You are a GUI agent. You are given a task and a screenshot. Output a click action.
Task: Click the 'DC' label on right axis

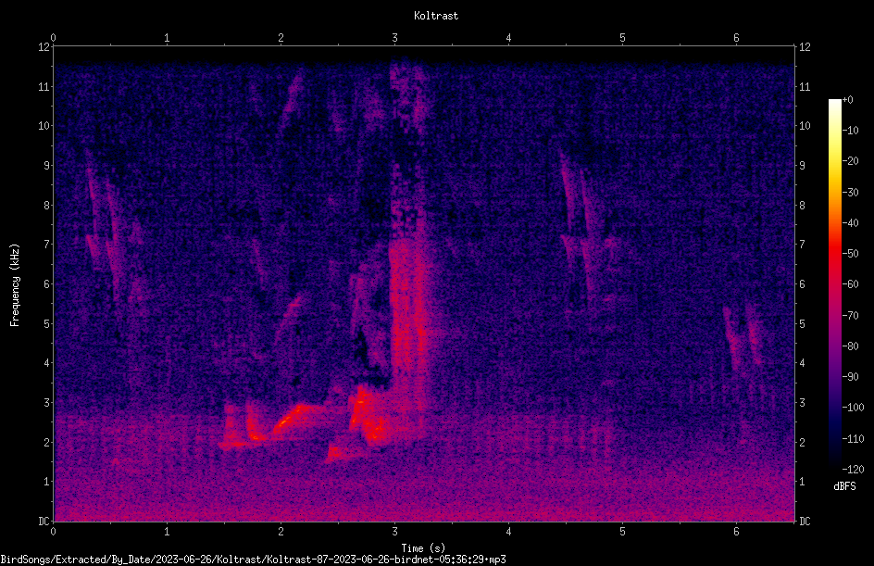pos(805,522)
